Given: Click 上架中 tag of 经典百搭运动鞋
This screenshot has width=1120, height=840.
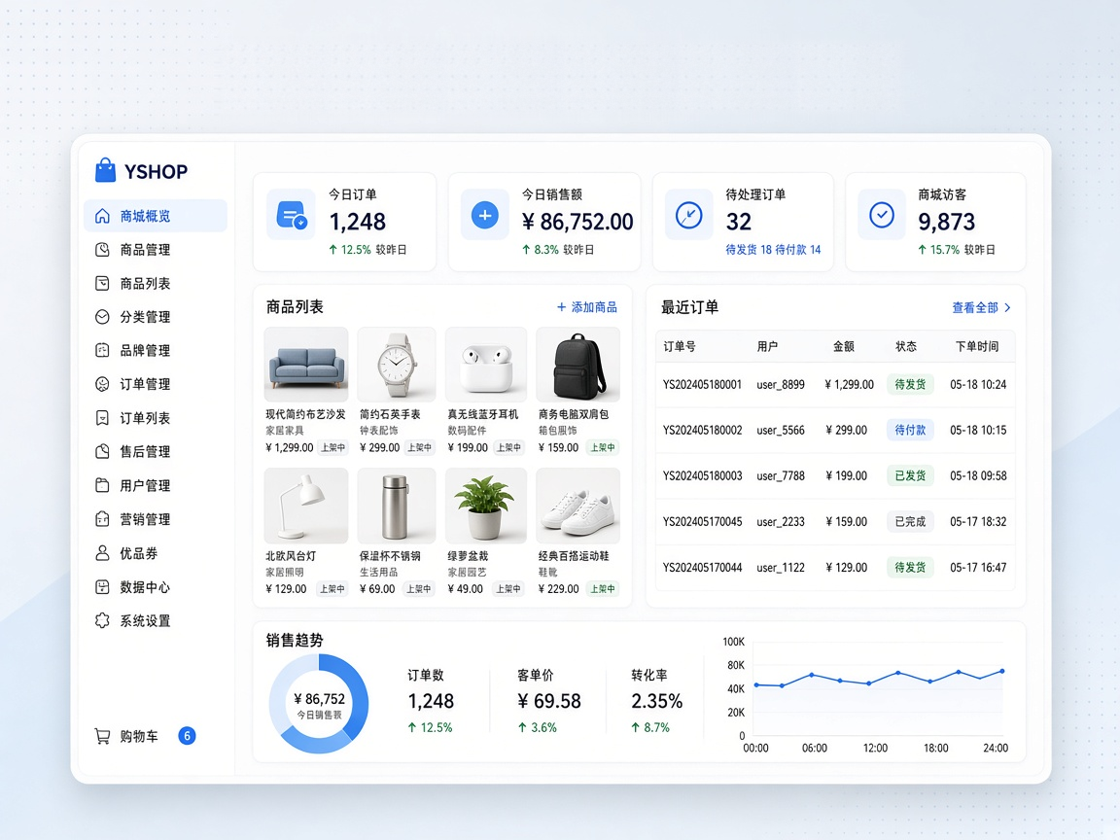Looking at the screenshot, I should pyautogui.click(x=602, y=589).
